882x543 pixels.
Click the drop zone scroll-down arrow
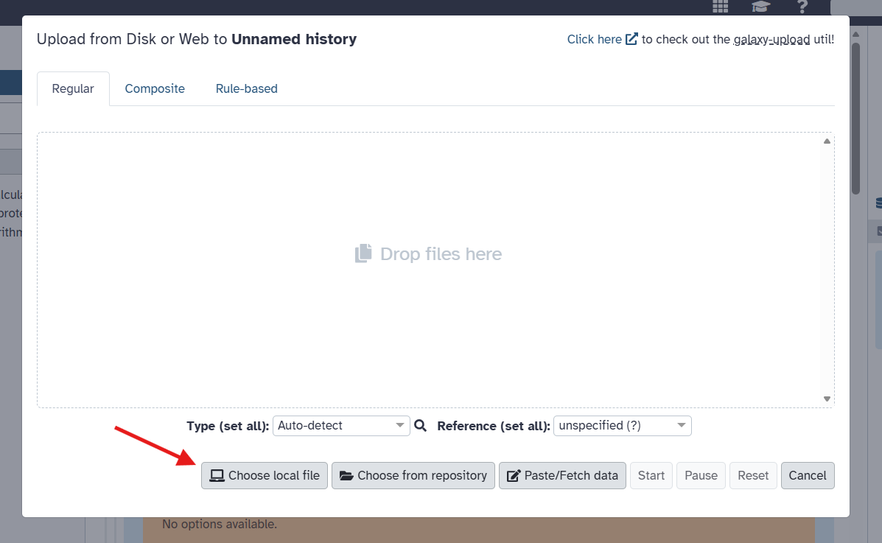pos(827,399)
